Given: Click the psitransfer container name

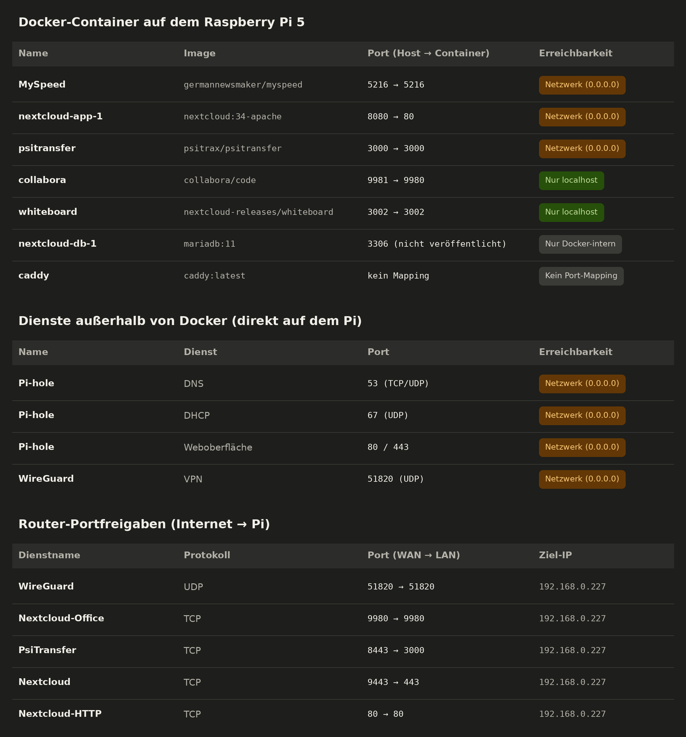Looking at the screenshot, I should point(47,148).
